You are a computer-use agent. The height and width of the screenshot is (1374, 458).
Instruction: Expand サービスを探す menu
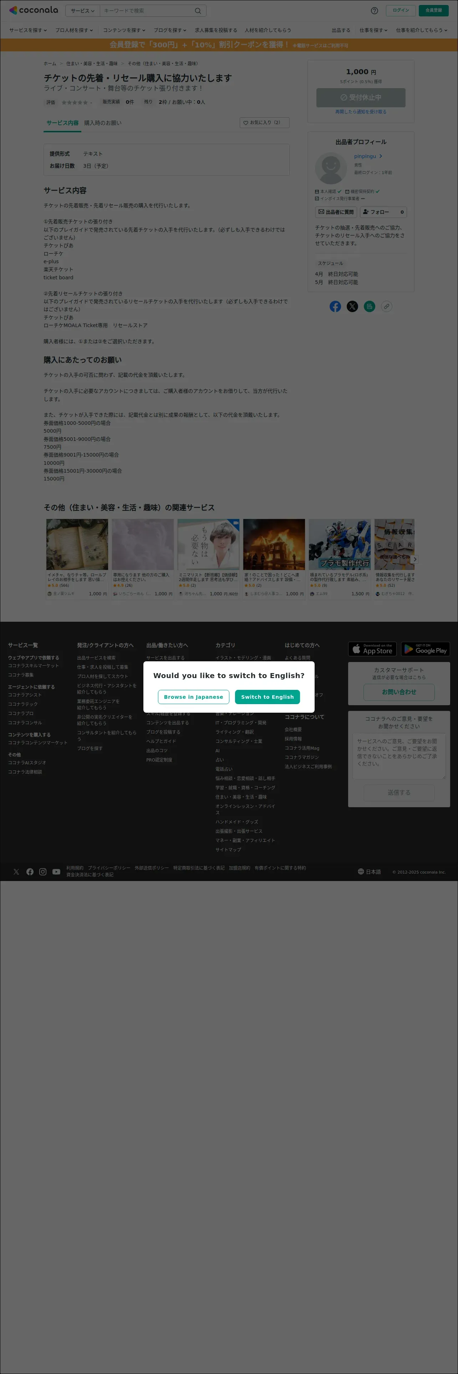pyautogui.click(x=28, y=30)
